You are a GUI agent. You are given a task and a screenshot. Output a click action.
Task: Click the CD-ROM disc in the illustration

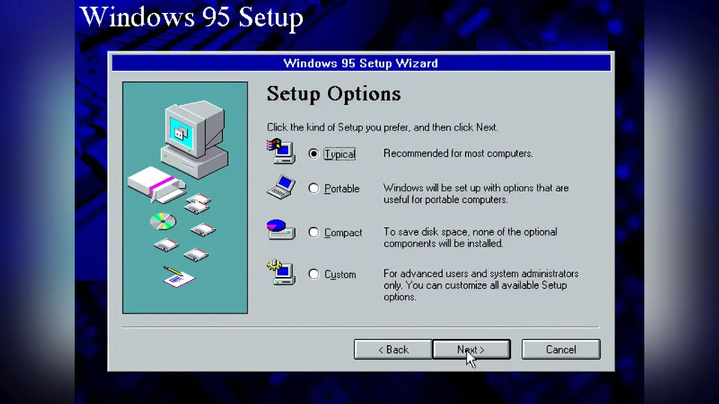(x=163, y=222)
